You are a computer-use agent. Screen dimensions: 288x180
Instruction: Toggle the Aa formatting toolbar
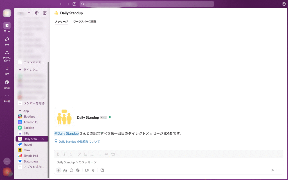pos(65,170)
